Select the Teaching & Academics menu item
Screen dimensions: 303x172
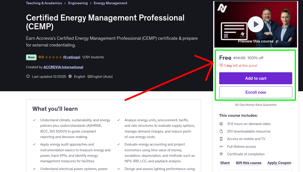coord(44,3)
